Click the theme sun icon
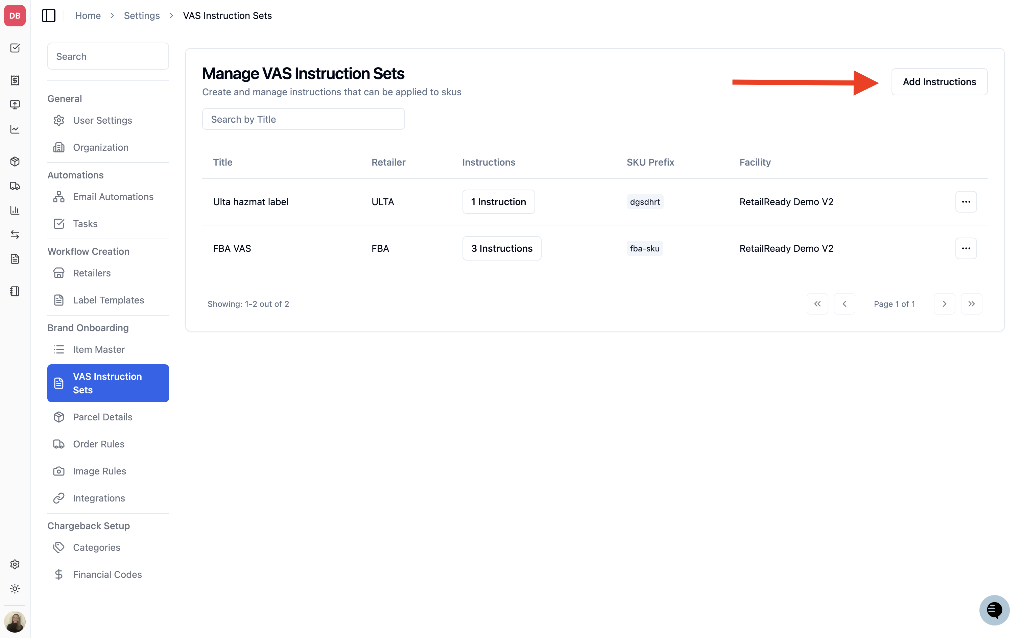Screen dimensions: 1021x638 pos(15,589)
